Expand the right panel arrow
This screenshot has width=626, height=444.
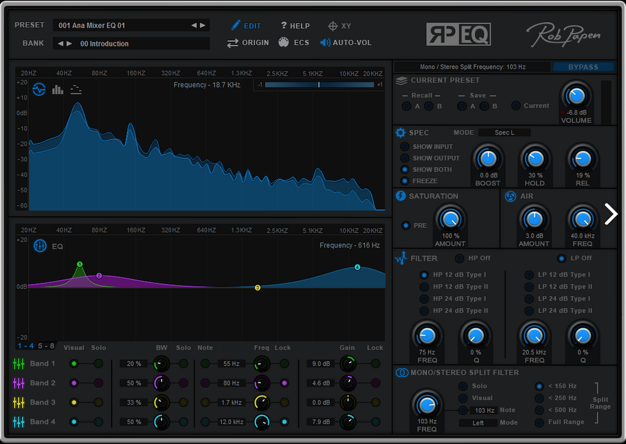click(x=611, y=214)
